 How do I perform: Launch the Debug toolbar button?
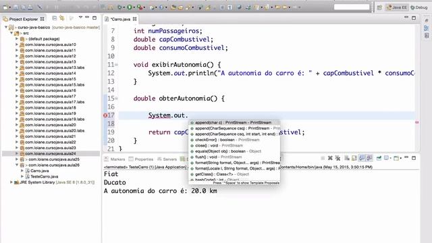(x=119, y=7)
